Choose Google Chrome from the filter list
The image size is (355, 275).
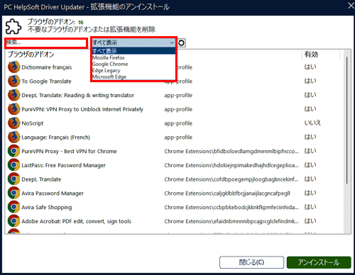[x=133, y=64]
